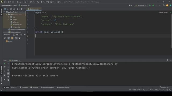Click the pin tab icon in Run panel
This screenshot has height=96, width=172.
click(5, 79)
